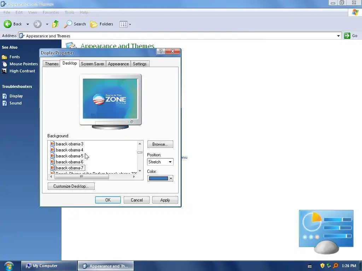
Task: Switch to the Screen Saver tab
Action: click(x=93, y=64)
